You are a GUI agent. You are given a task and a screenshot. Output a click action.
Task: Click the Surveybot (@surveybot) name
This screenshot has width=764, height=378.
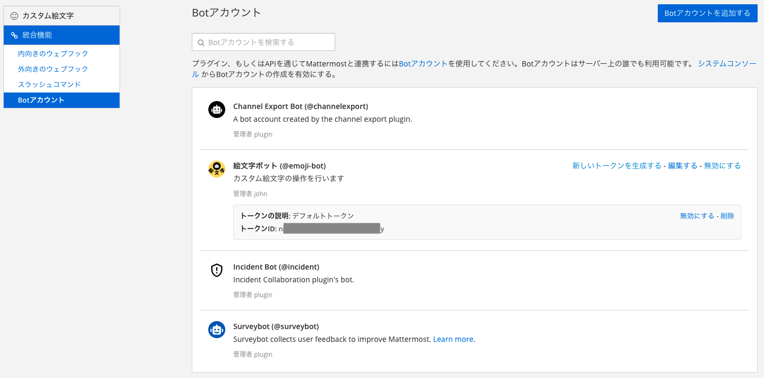pos(276,326)
